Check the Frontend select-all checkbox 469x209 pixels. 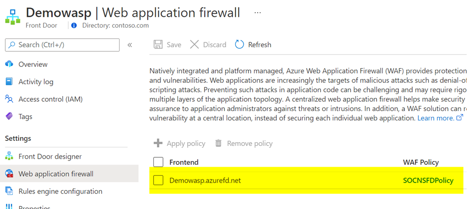[x=158, y=162]
